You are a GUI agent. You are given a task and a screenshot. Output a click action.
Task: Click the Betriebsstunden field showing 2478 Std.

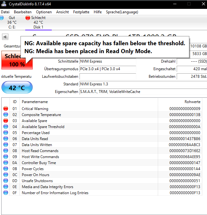192,77
